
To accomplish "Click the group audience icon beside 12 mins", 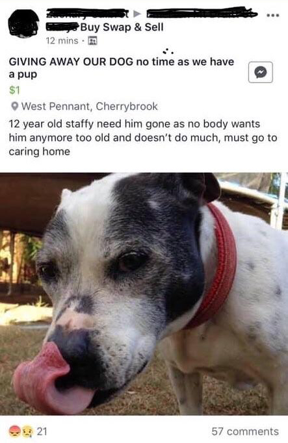I will point(93,41).
